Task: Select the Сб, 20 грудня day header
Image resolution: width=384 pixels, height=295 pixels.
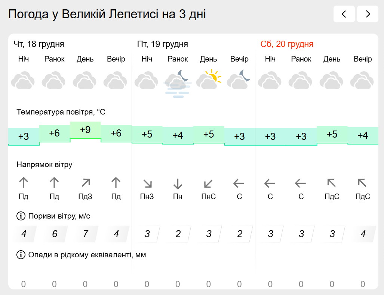Action: tap(287, 44)
